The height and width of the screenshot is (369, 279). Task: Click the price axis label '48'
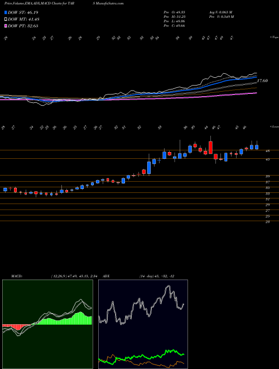coord(267,152)
